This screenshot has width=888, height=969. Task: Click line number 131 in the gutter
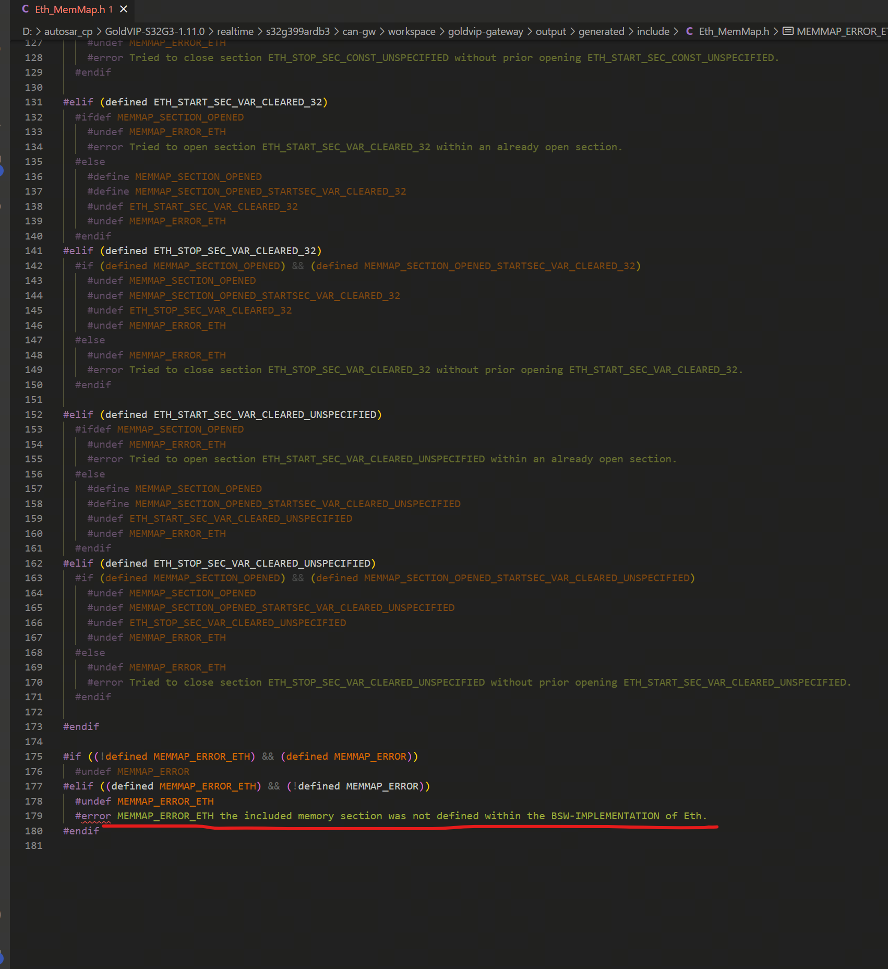pos(33,102)
